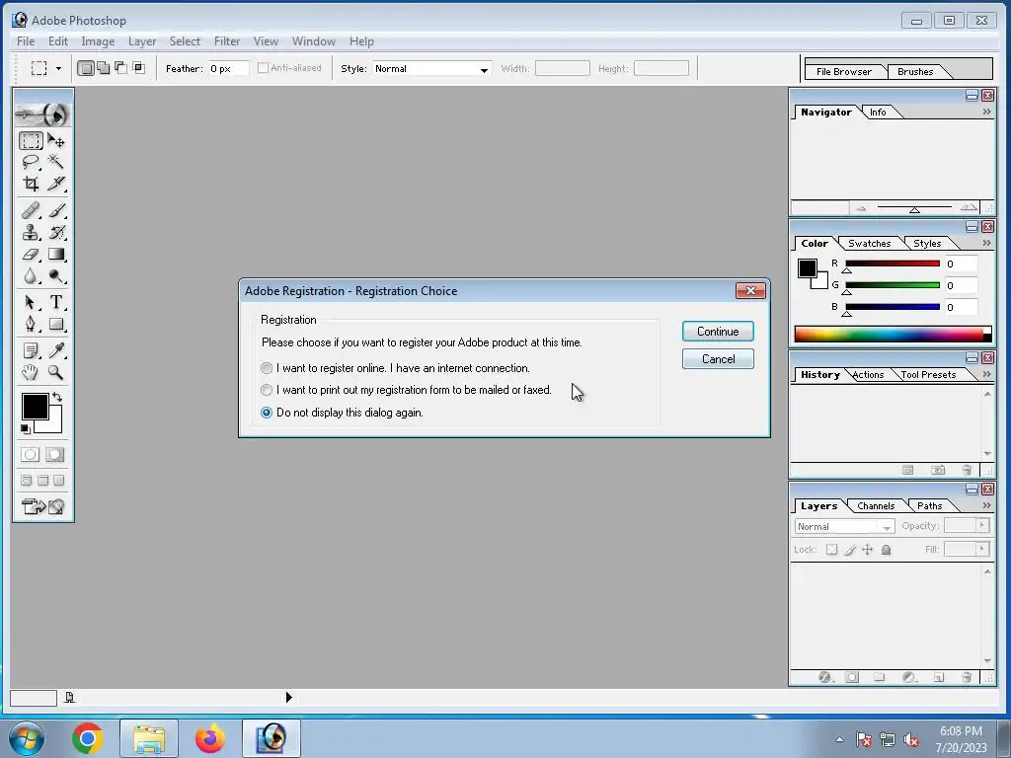1011x758 pixels.
Task: Click the Feather input field
Action: (x=228, y=68)
